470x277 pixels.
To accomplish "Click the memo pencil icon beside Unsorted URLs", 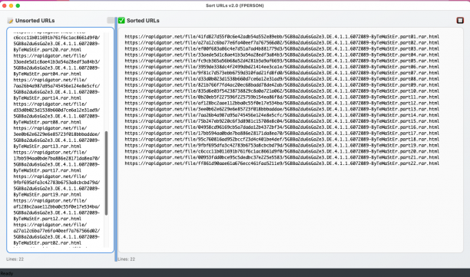I will point(10,21).
